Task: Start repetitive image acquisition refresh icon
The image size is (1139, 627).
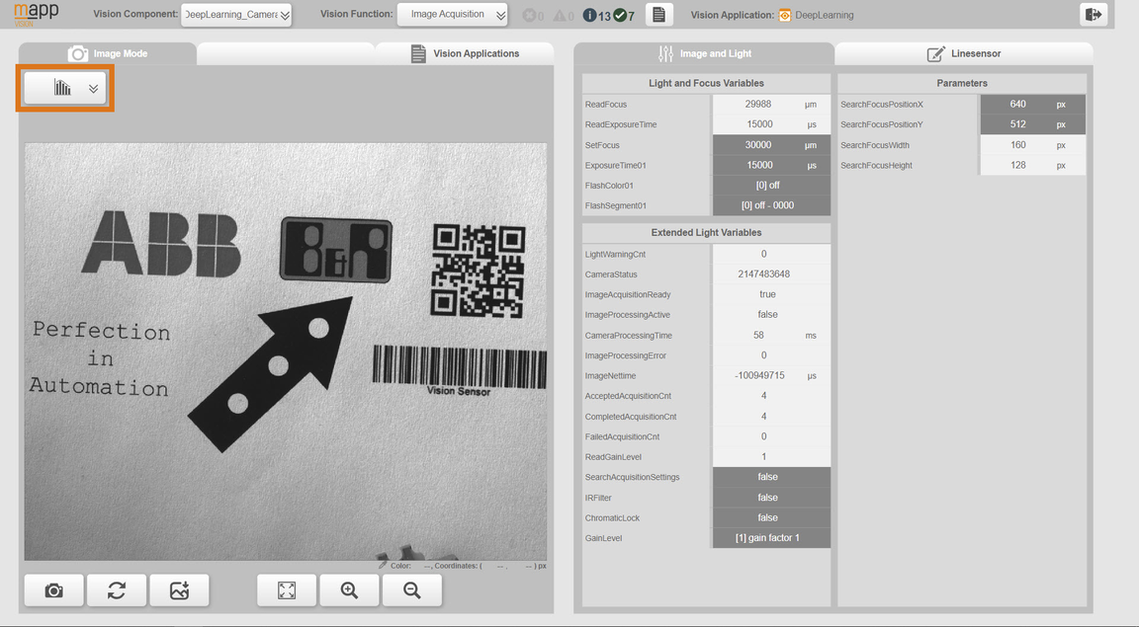Action: (x=117, y=590)
